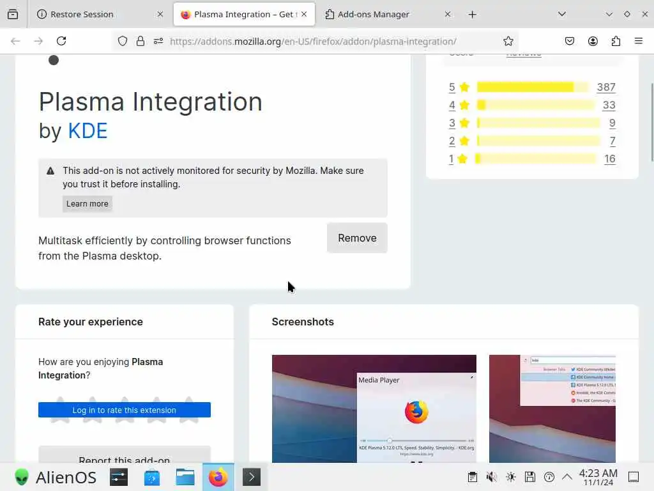Open 16 one-star reviews count
Image resolution: width=654 pixels, height=491 pixels.
click(609, 159)
